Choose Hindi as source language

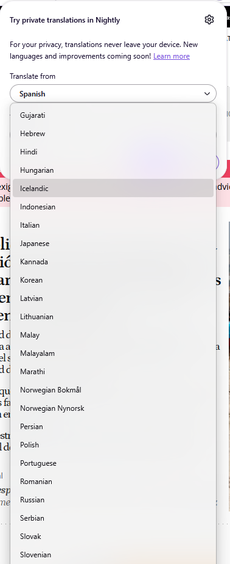click(113, 152)
